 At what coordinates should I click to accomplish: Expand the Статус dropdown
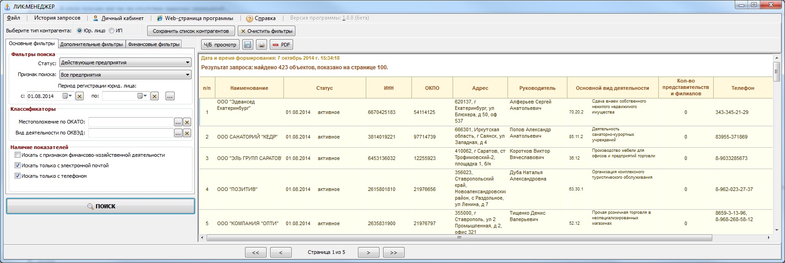[187, 62]
